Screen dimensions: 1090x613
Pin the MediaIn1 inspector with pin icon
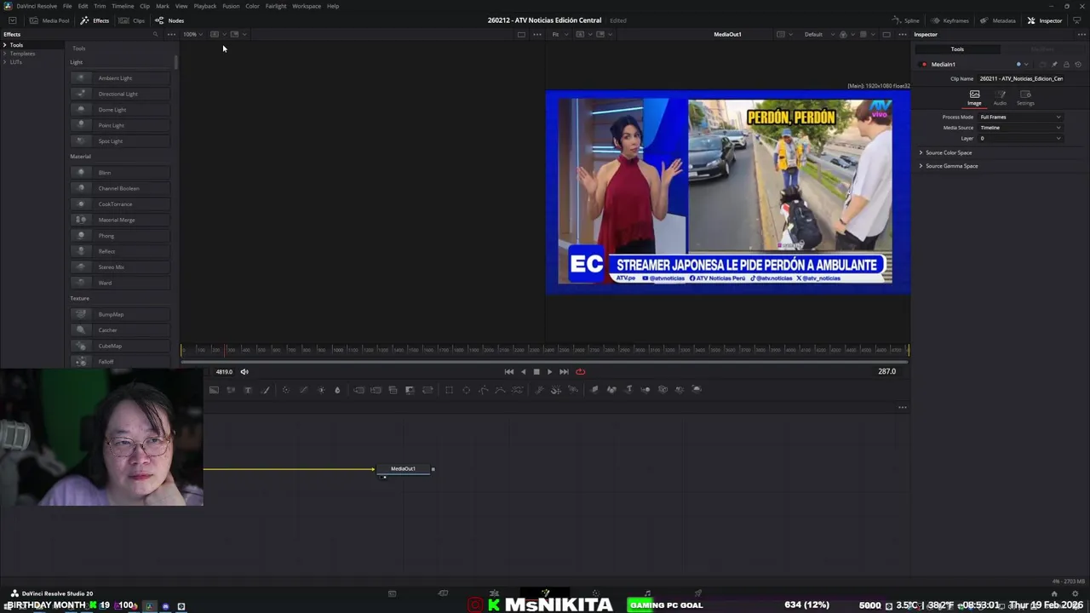point(1054,65)
